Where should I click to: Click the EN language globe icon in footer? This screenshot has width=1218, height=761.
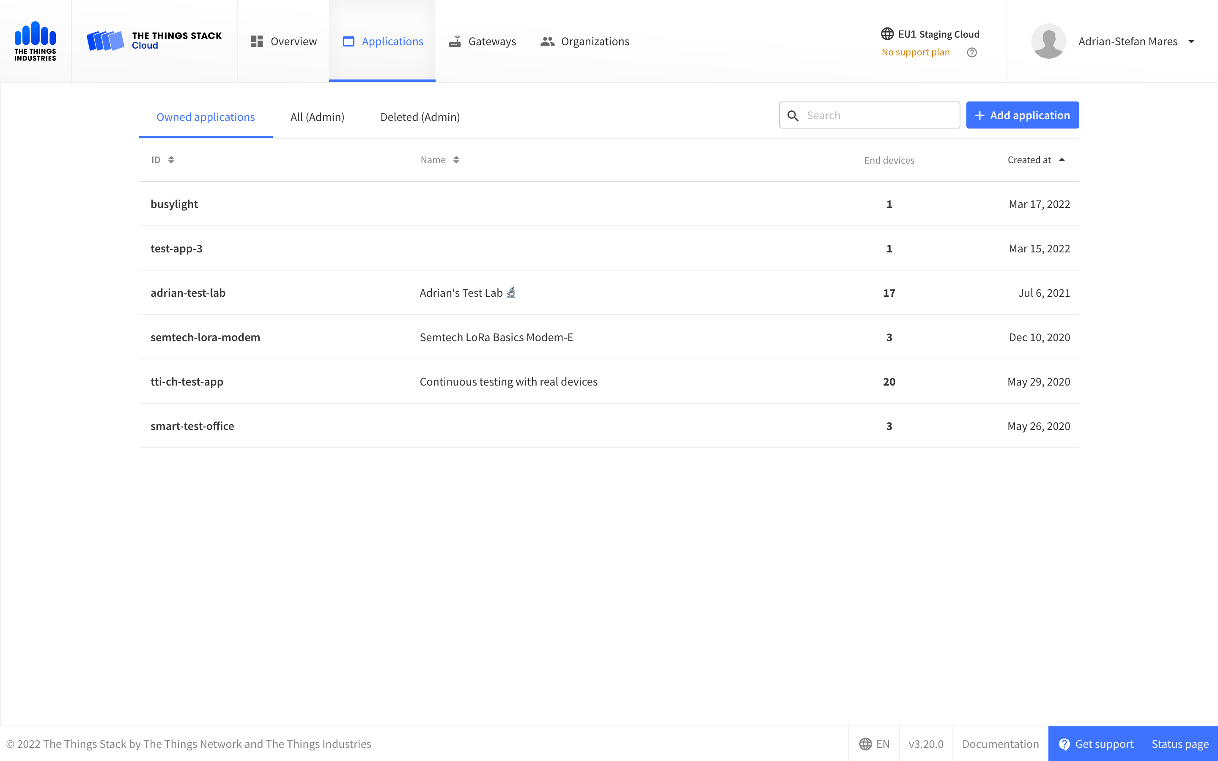866,743
